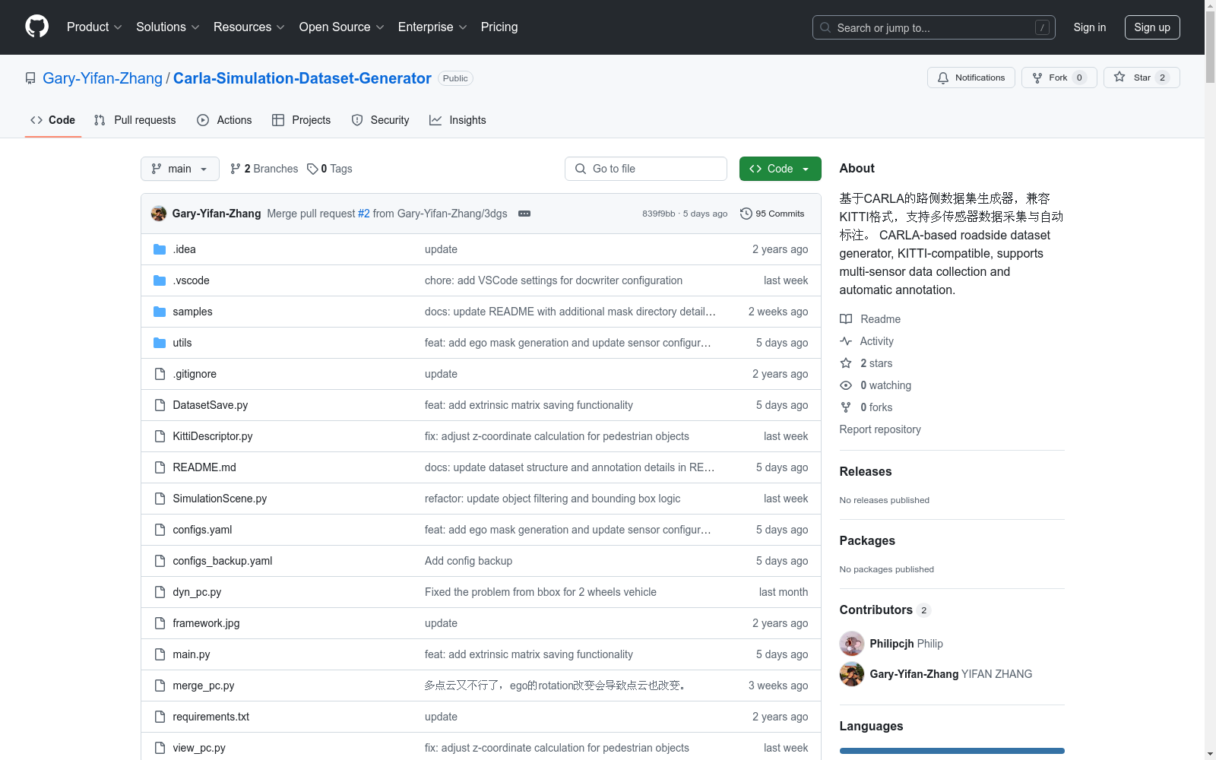The height and width of the screenshot is (760, 1216).
Task: Click the utils folder icon
Action: click(160, 343)
